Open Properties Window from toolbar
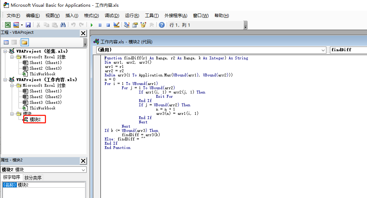The height and width of the screenshot is (198, 367). point(135,25)
